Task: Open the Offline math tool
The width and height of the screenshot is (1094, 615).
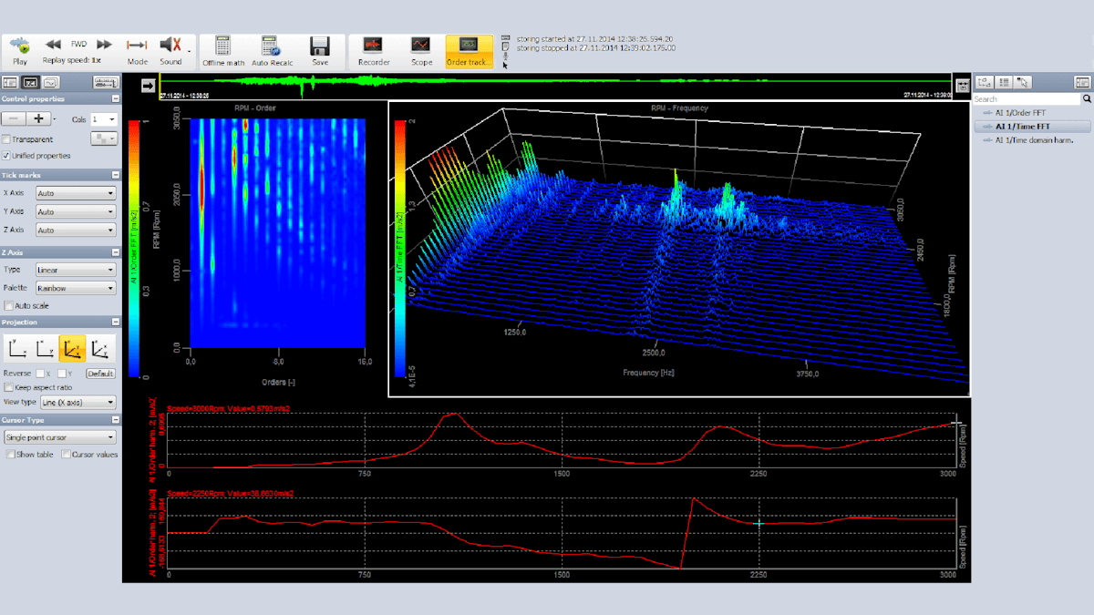Action: 223,52
